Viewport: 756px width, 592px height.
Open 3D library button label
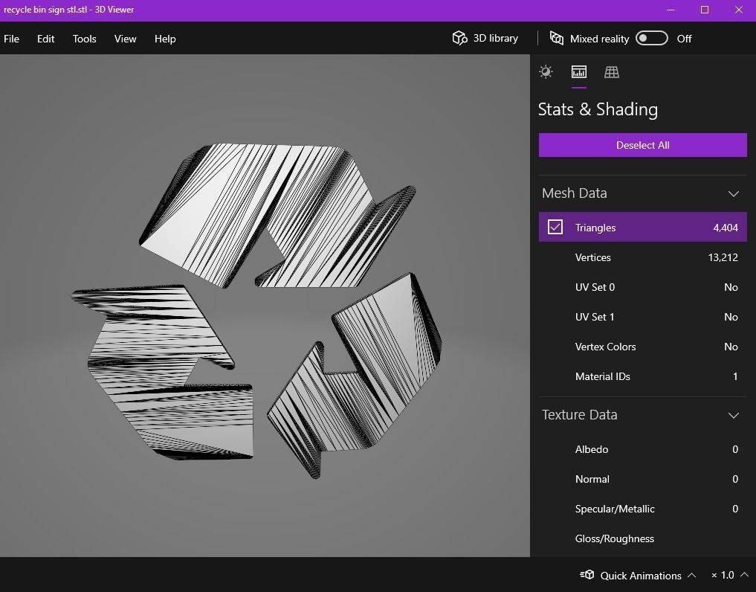[x=496, y=38]
